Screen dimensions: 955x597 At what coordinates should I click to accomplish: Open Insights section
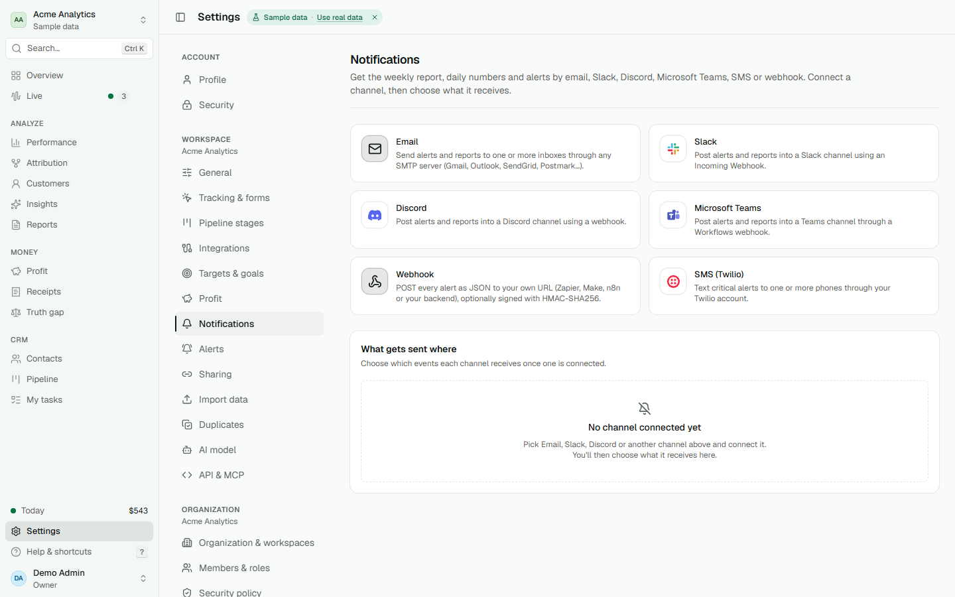coord(79,204)
